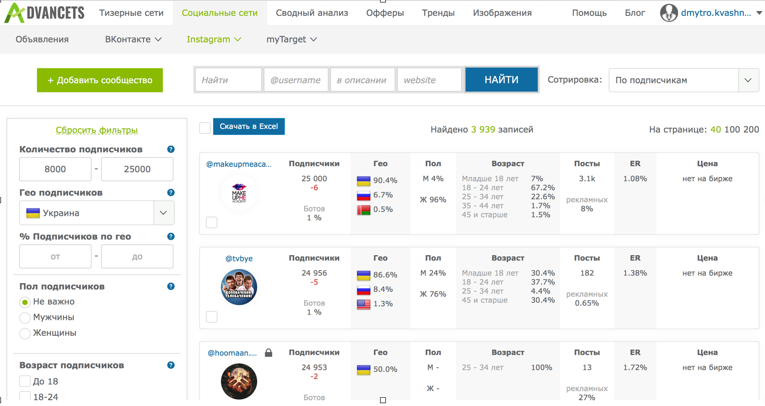Select the Не важно radio button
765x406 pixels.
point(25,302)
